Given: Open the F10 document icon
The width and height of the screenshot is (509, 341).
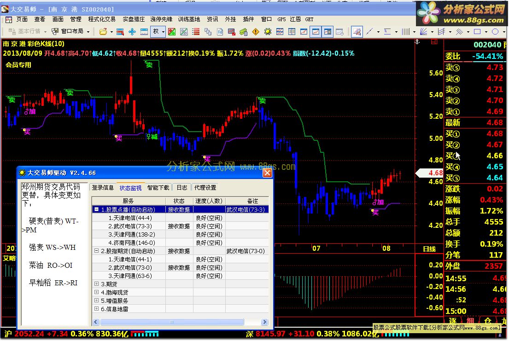Looking at the screenshot, I should 220,32.
